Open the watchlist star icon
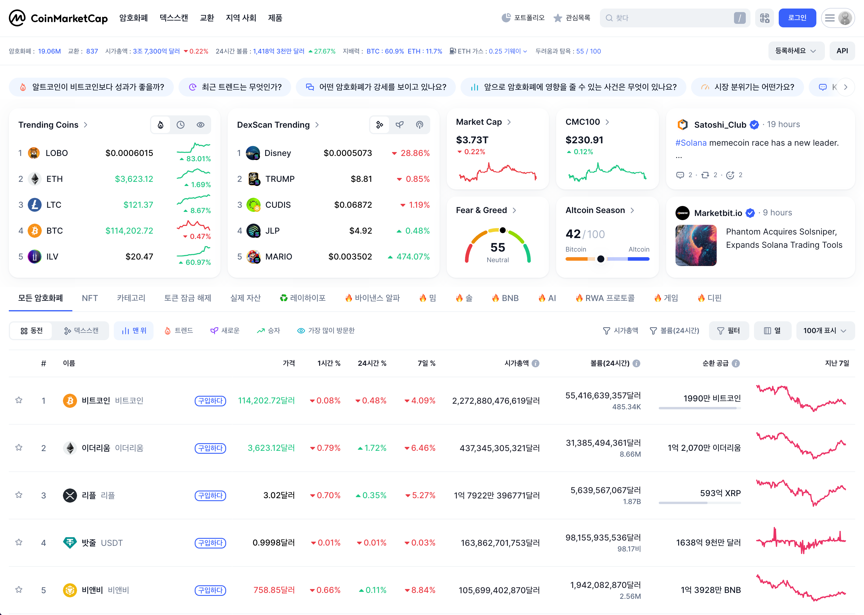 click(x=558, y=18)
